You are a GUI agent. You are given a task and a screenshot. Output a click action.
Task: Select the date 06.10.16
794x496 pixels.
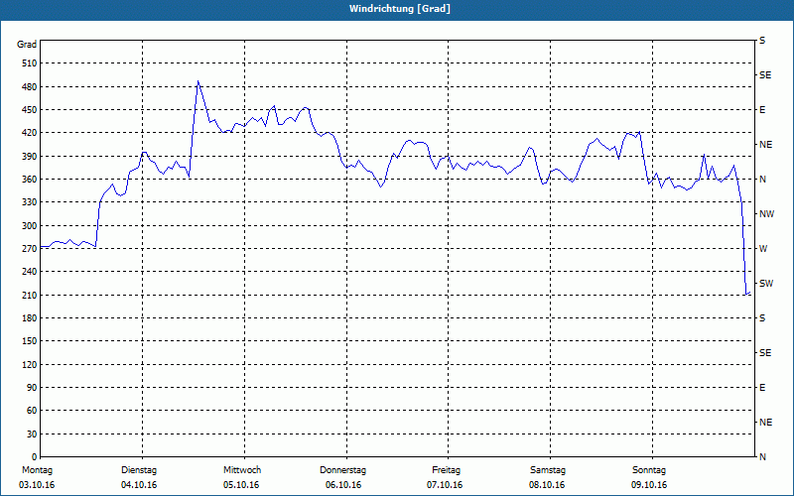343,485
